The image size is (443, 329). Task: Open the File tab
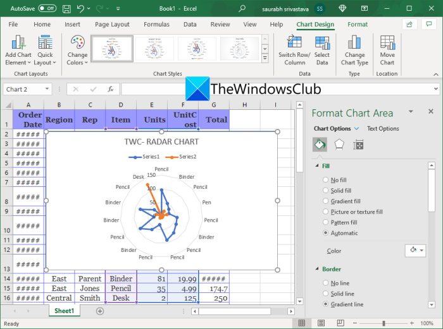(x=13, y=25)
